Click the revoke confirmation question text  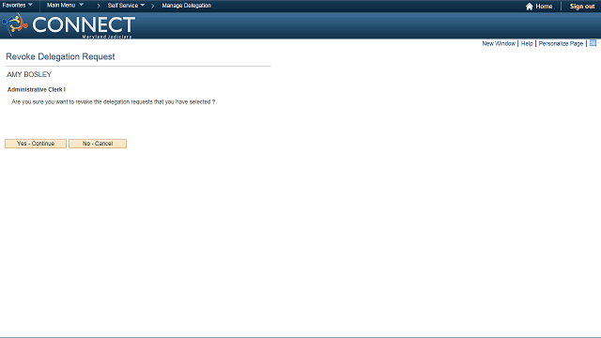tap(113, 102)
